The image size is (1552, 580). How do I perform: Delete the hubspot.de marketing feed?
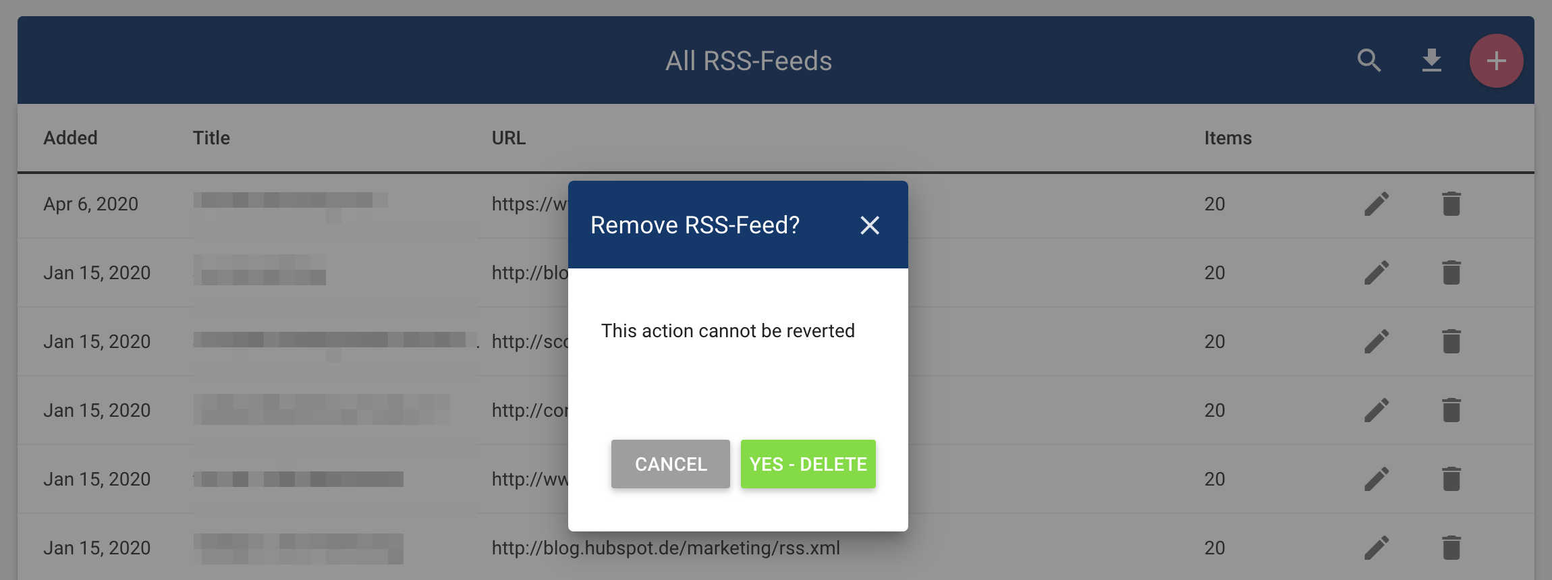(x=1451, y=548)
